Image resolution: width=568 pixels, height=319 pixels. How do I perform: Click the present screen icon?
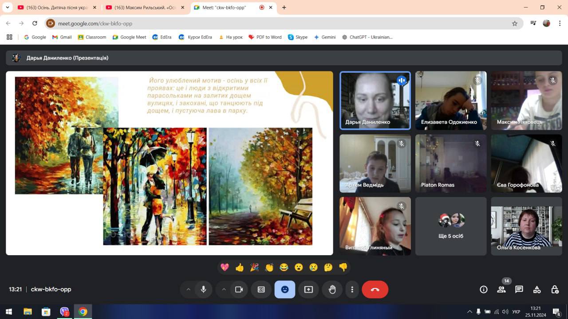pos(308,289)
